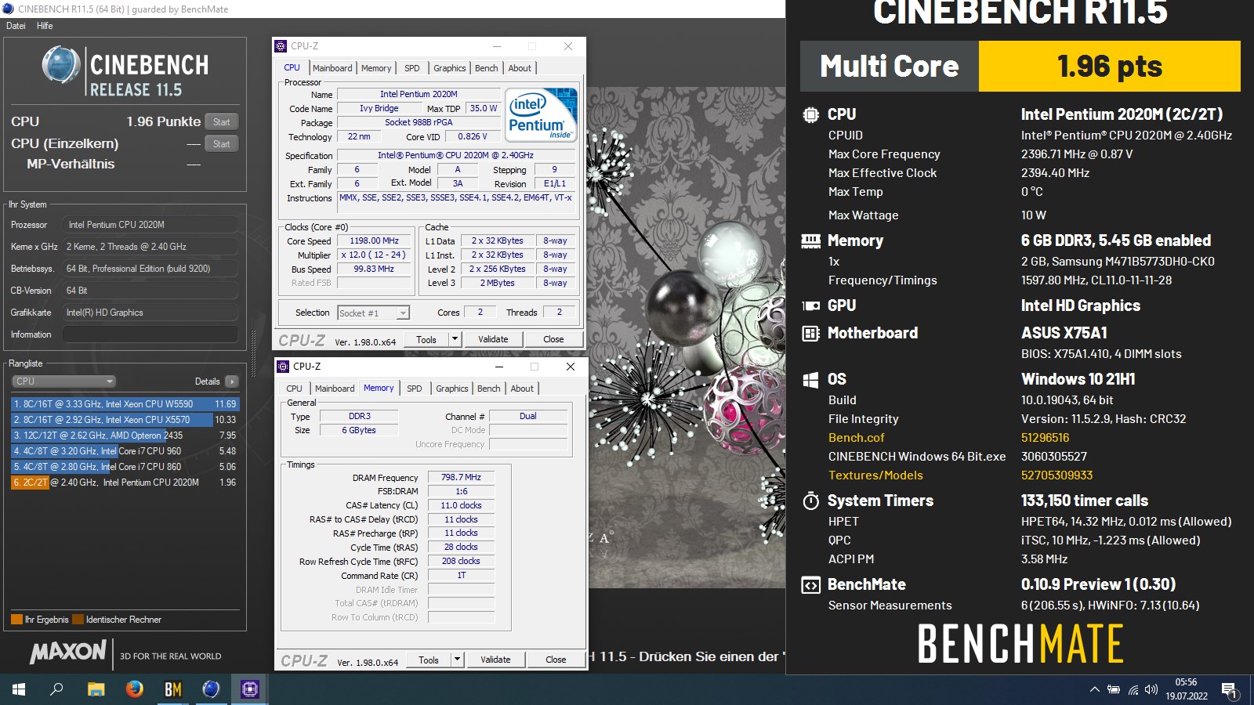Screen dimensions: 1254x705
Task: Click Close button in lower CPU-Z window
Action: [x=556, y=660]
